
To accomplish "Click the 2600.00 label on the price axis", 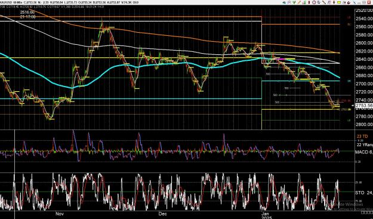I will click(x=364, y=43).
